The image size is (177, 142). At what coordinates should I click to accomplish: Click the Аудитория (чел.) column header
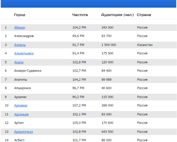pos(117,15)
